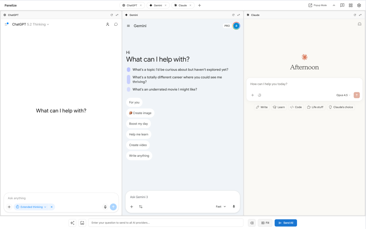The height and width of the screenshot is (229, 366).
Task: Toggle Popup Mode
Action: (x=317, y=5)
